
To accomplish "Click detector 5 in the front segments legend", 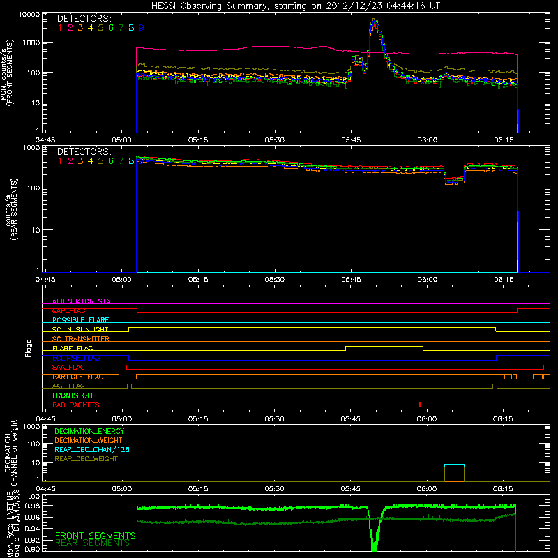I will pos(100,28).
